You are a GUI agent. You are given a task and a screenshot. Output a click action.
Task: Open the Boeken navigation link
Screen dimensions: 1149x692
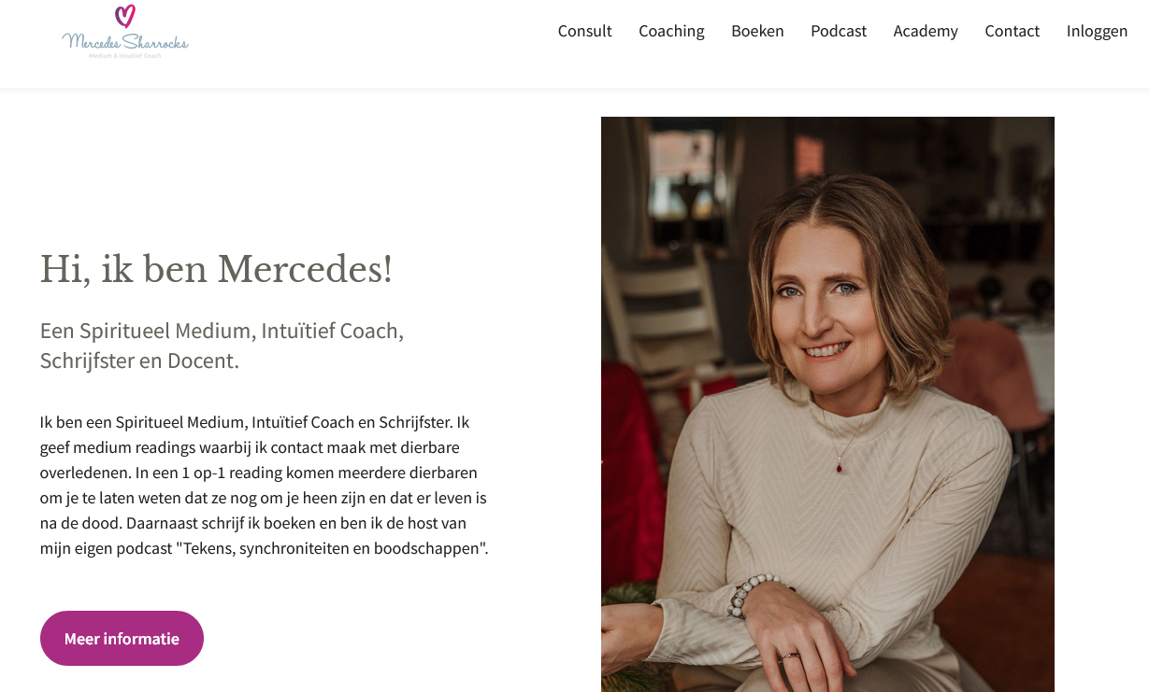(x=757, y=31)
